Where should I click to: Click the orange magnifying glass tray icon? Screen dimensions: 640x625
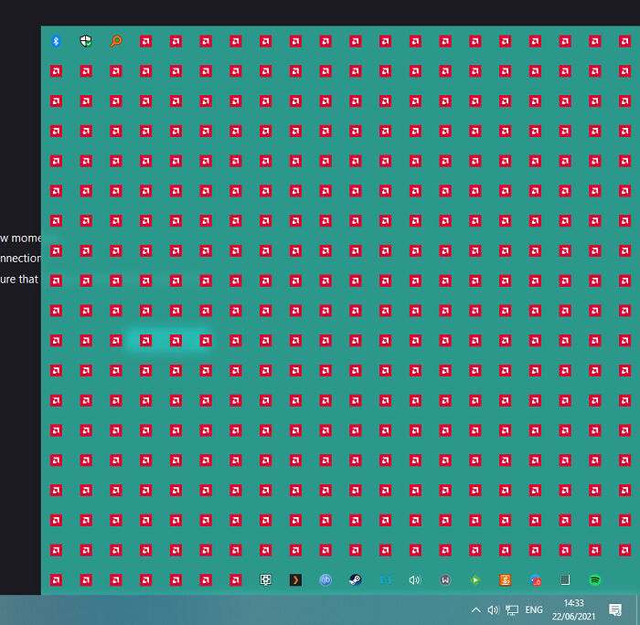coord(116,41)
